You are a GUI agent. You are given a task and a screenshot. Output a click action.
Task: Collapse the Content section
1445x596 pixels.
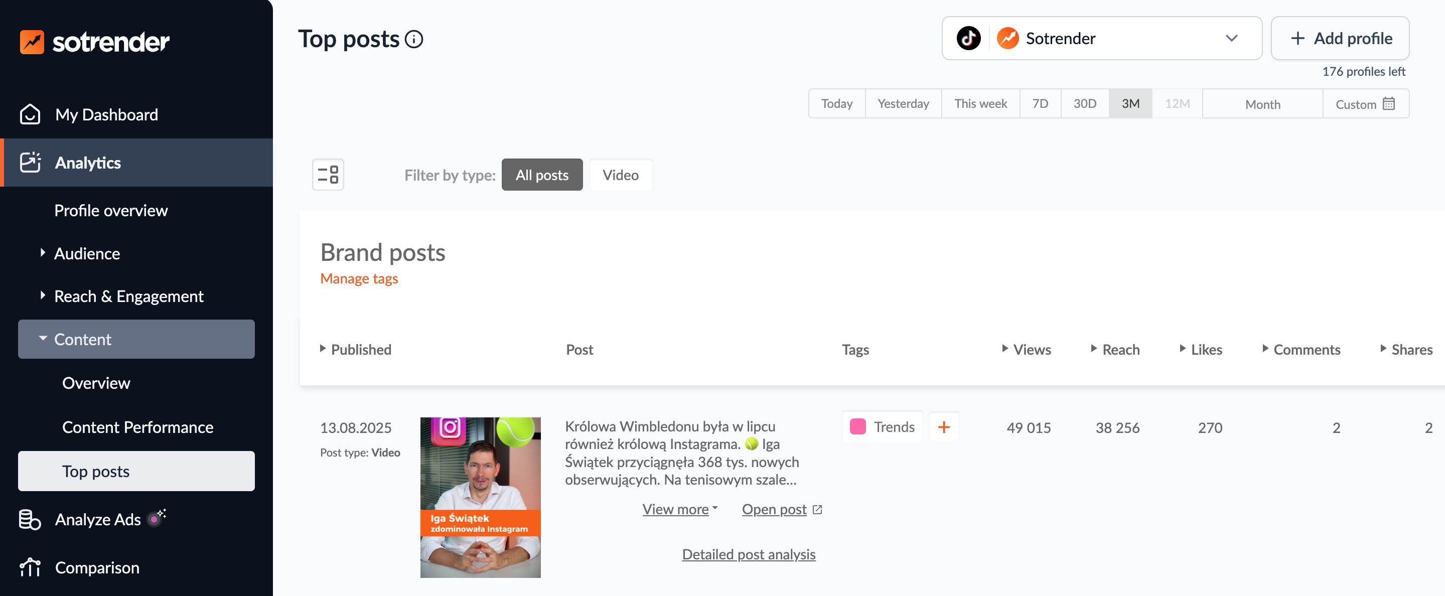(x=82, y=339)
